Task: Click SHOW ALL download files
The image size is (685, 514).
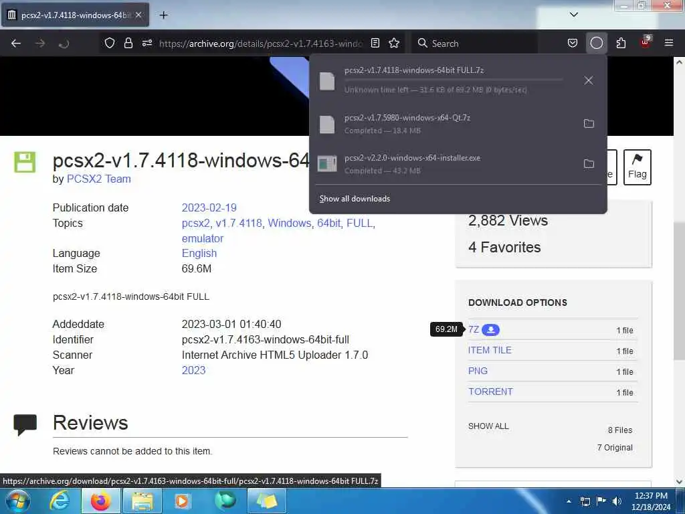Action: (488, 426)
